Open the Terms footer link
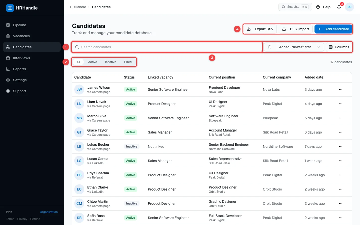Screen dimensions: 360x225 (x=10, y=219)
